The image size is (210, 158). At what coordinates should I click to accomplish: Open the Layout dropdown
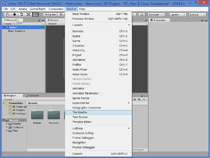click(197, 15)
